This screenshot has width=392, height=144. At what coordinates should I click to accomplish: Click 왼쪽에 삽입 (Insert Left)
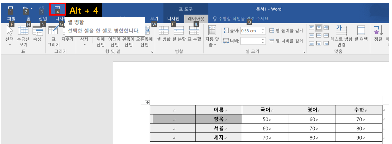click(x=129, y=42)
